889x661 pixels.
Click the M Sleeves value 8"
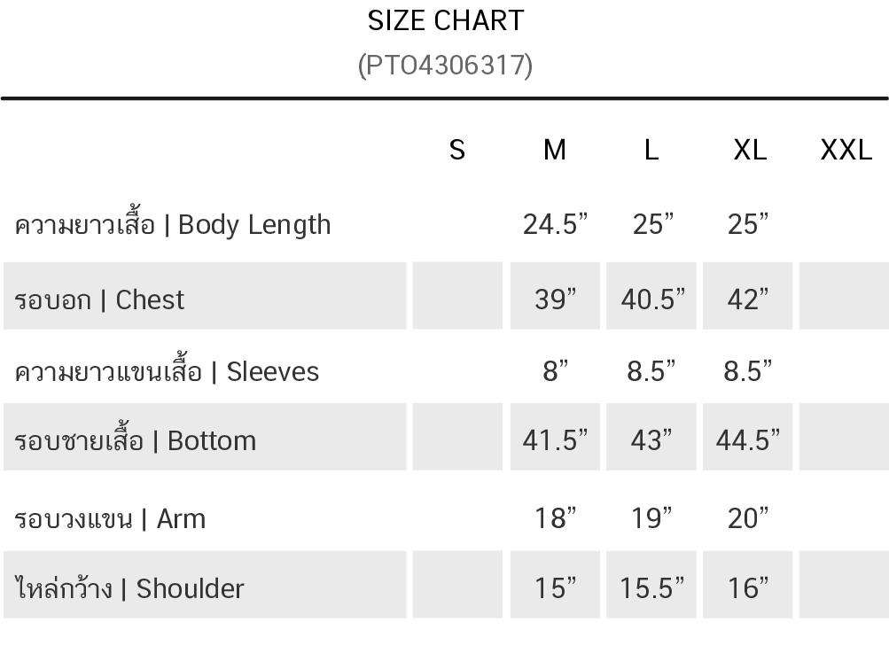coord(555,371)
